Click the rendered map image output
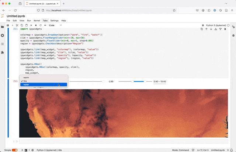236x152 pixels. coord(124,113)
